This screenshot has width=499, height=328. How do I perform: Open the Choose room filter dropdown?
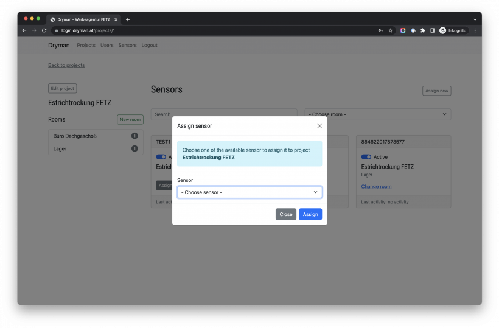point(377,114)
